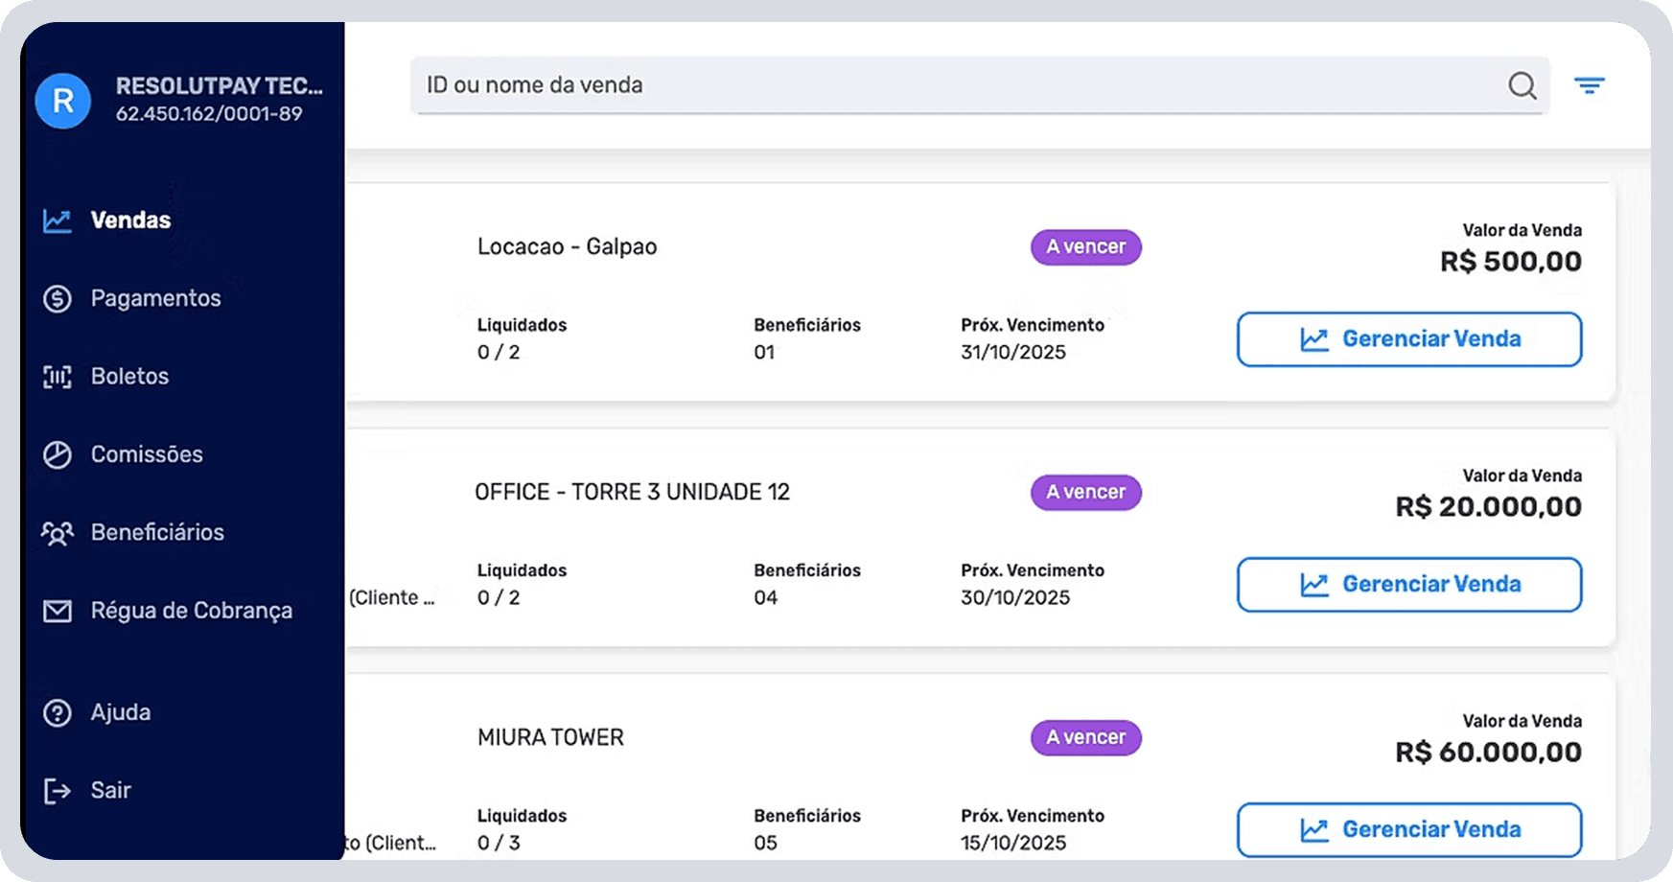Viewport: 1673px width, 882px height.
Task: Click the due date 15/10/2025
Action: point(1013,844)
